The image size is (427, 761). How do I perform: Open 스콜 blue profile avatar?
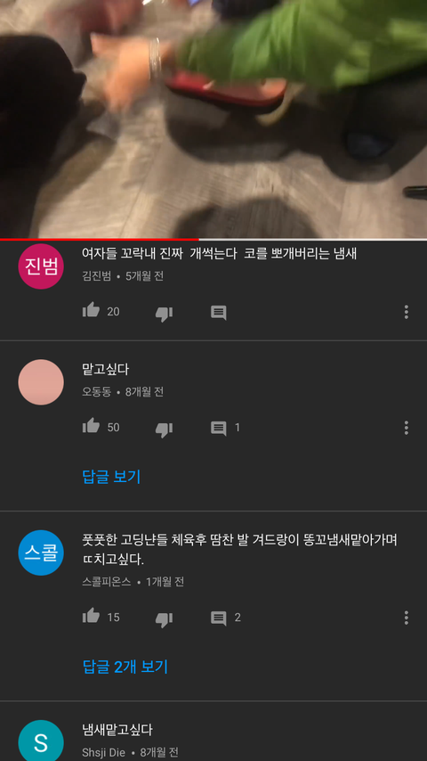tap(41, 552)
